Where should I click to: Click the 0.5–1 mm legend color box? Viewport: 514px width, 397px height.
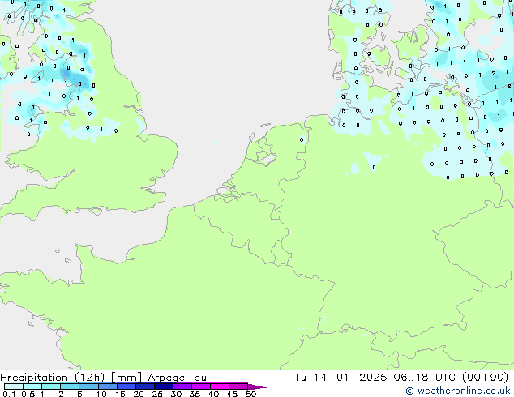pos(32,386)
